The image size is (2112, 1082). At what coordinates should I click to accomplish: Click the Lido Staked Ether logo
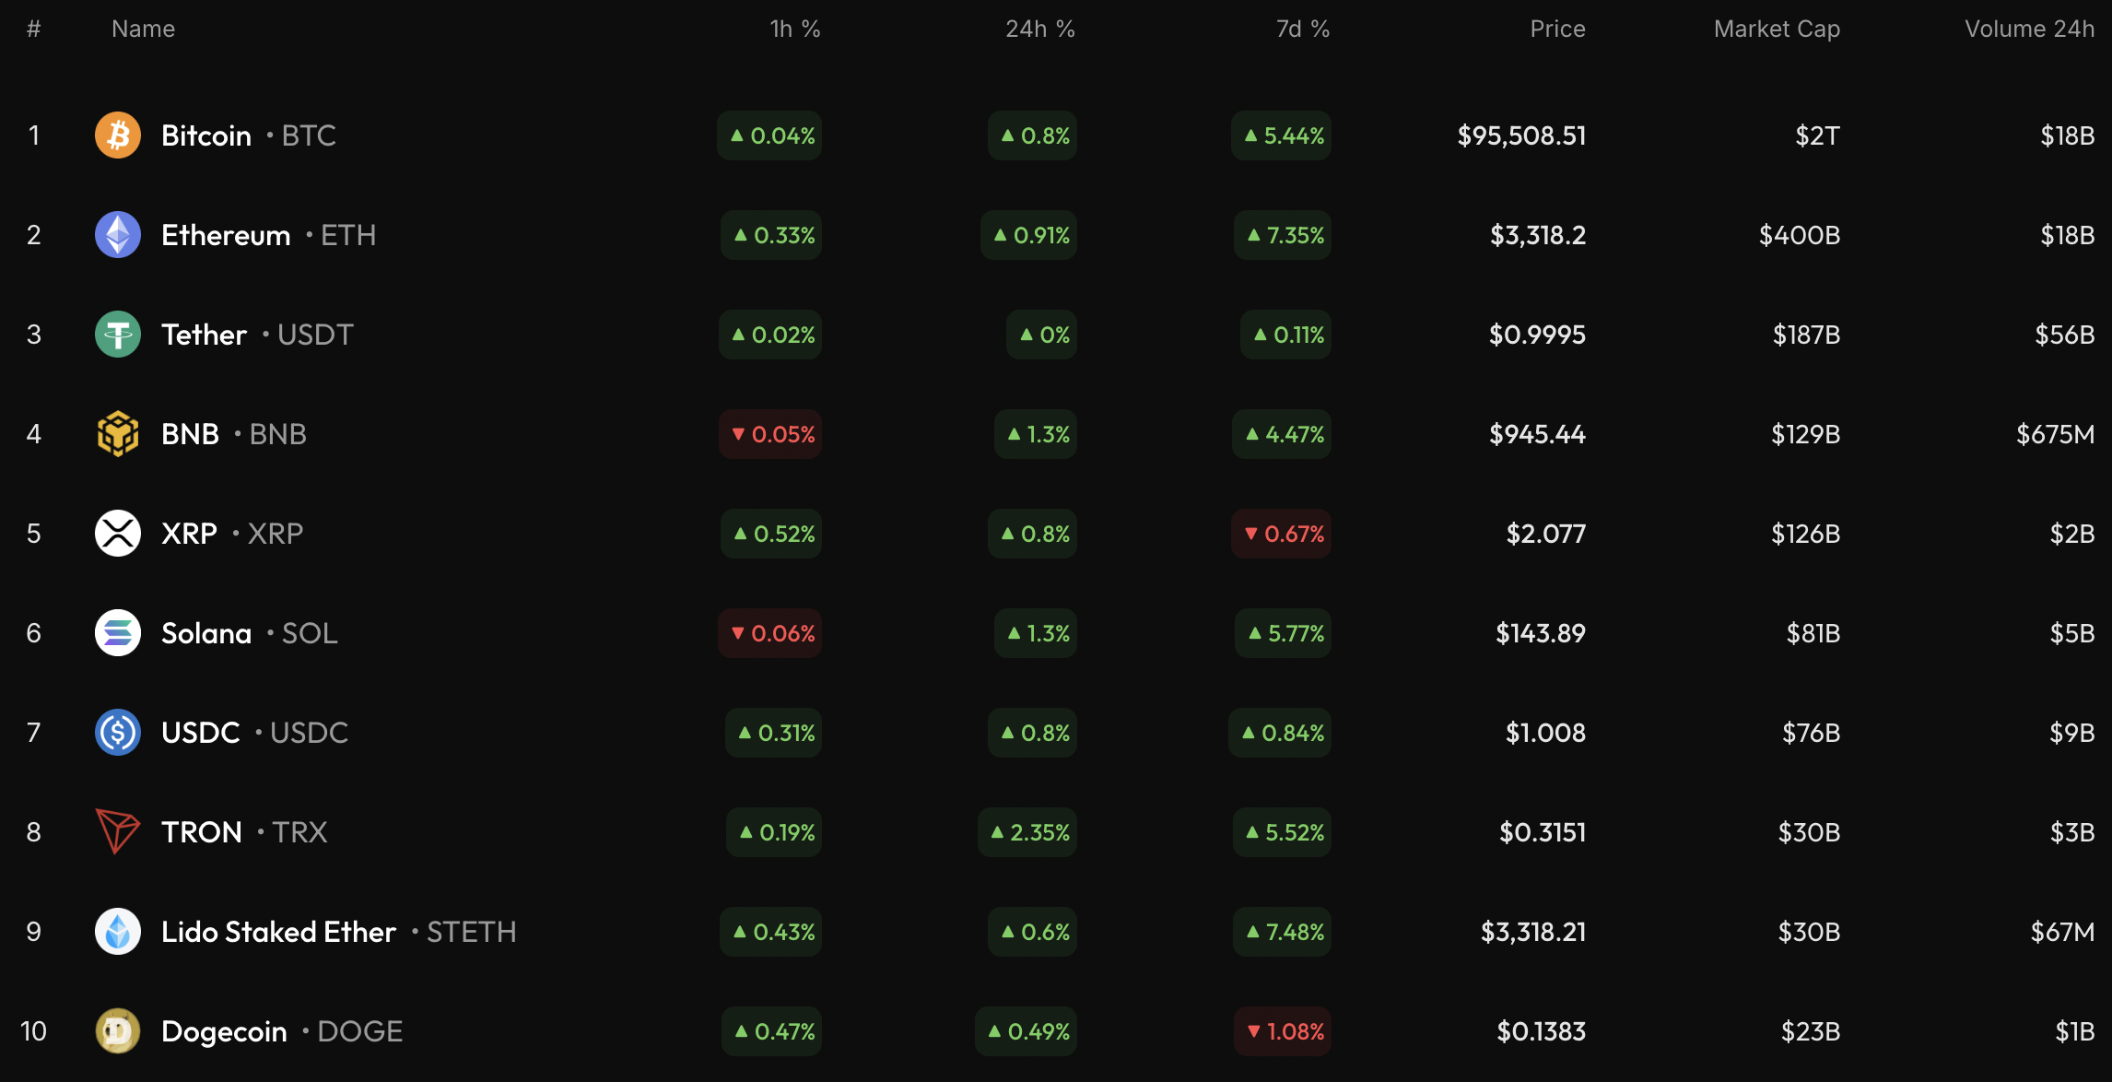[x=118, y=932]
